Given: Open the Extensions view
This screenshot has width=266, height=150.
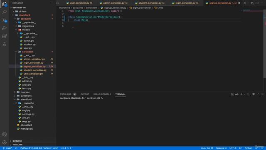Looking at the screenshot, I should click(x=5, y=36).
